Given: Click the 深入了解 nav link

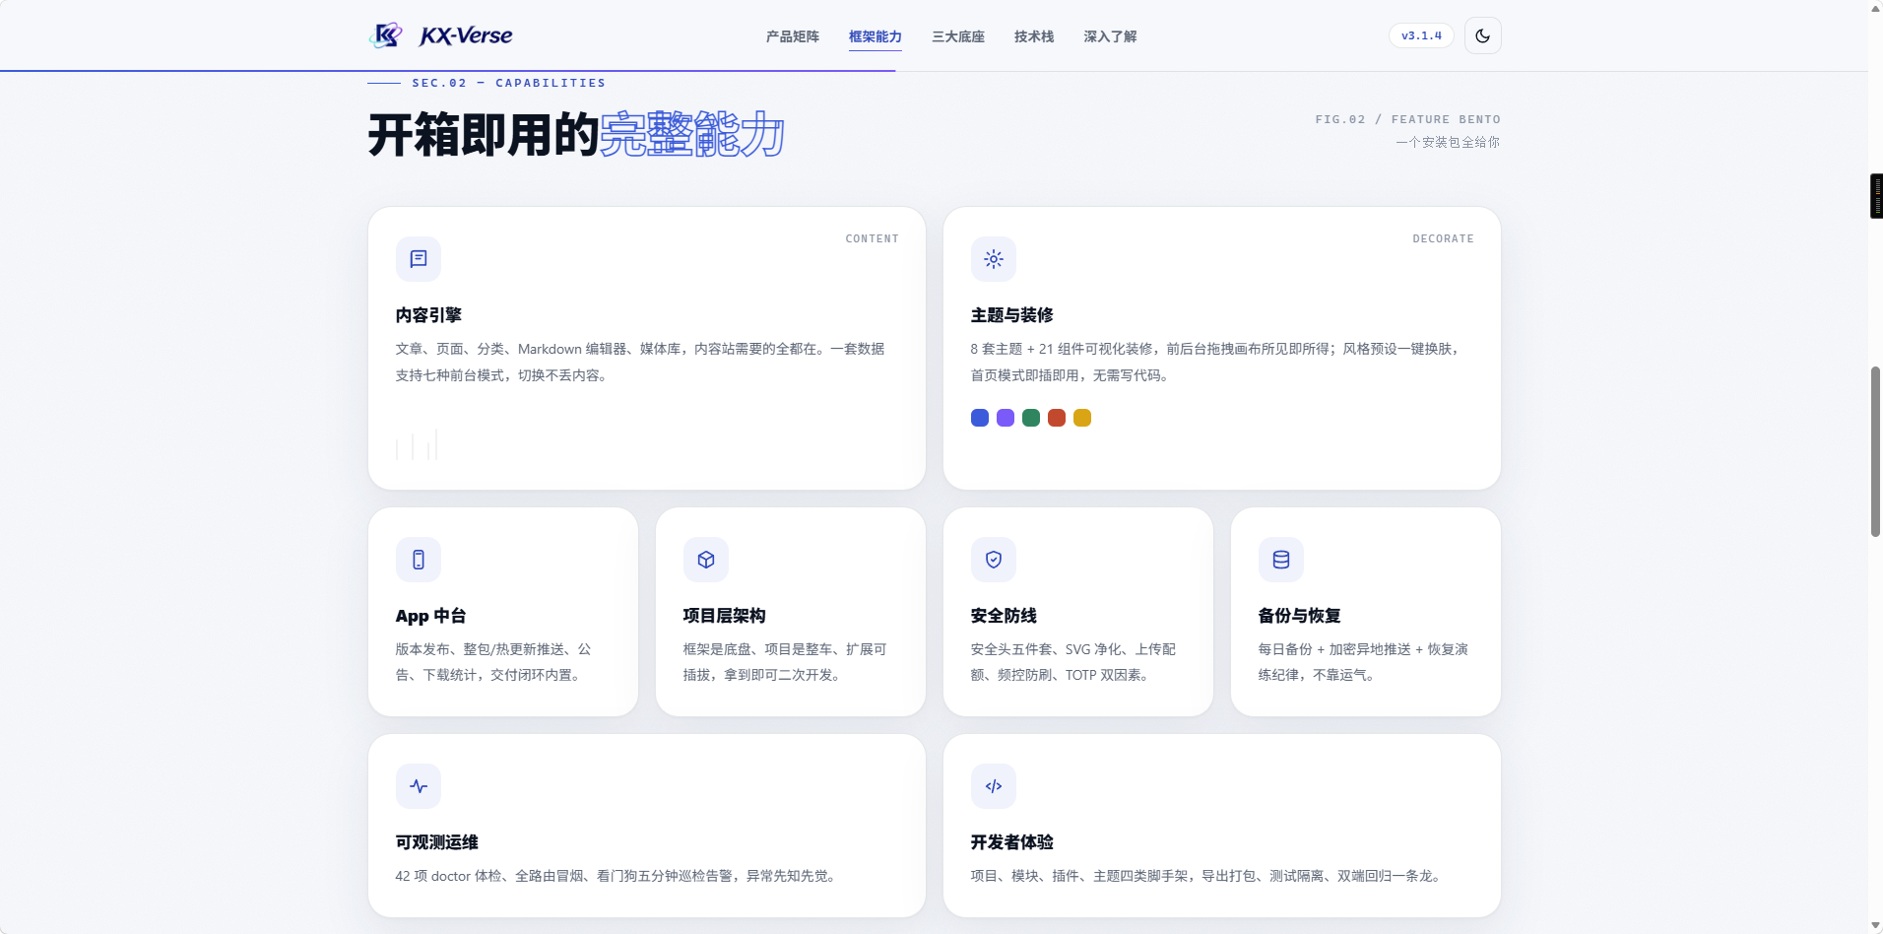Looking at the screenshot, I should [x=1110, y=36].
